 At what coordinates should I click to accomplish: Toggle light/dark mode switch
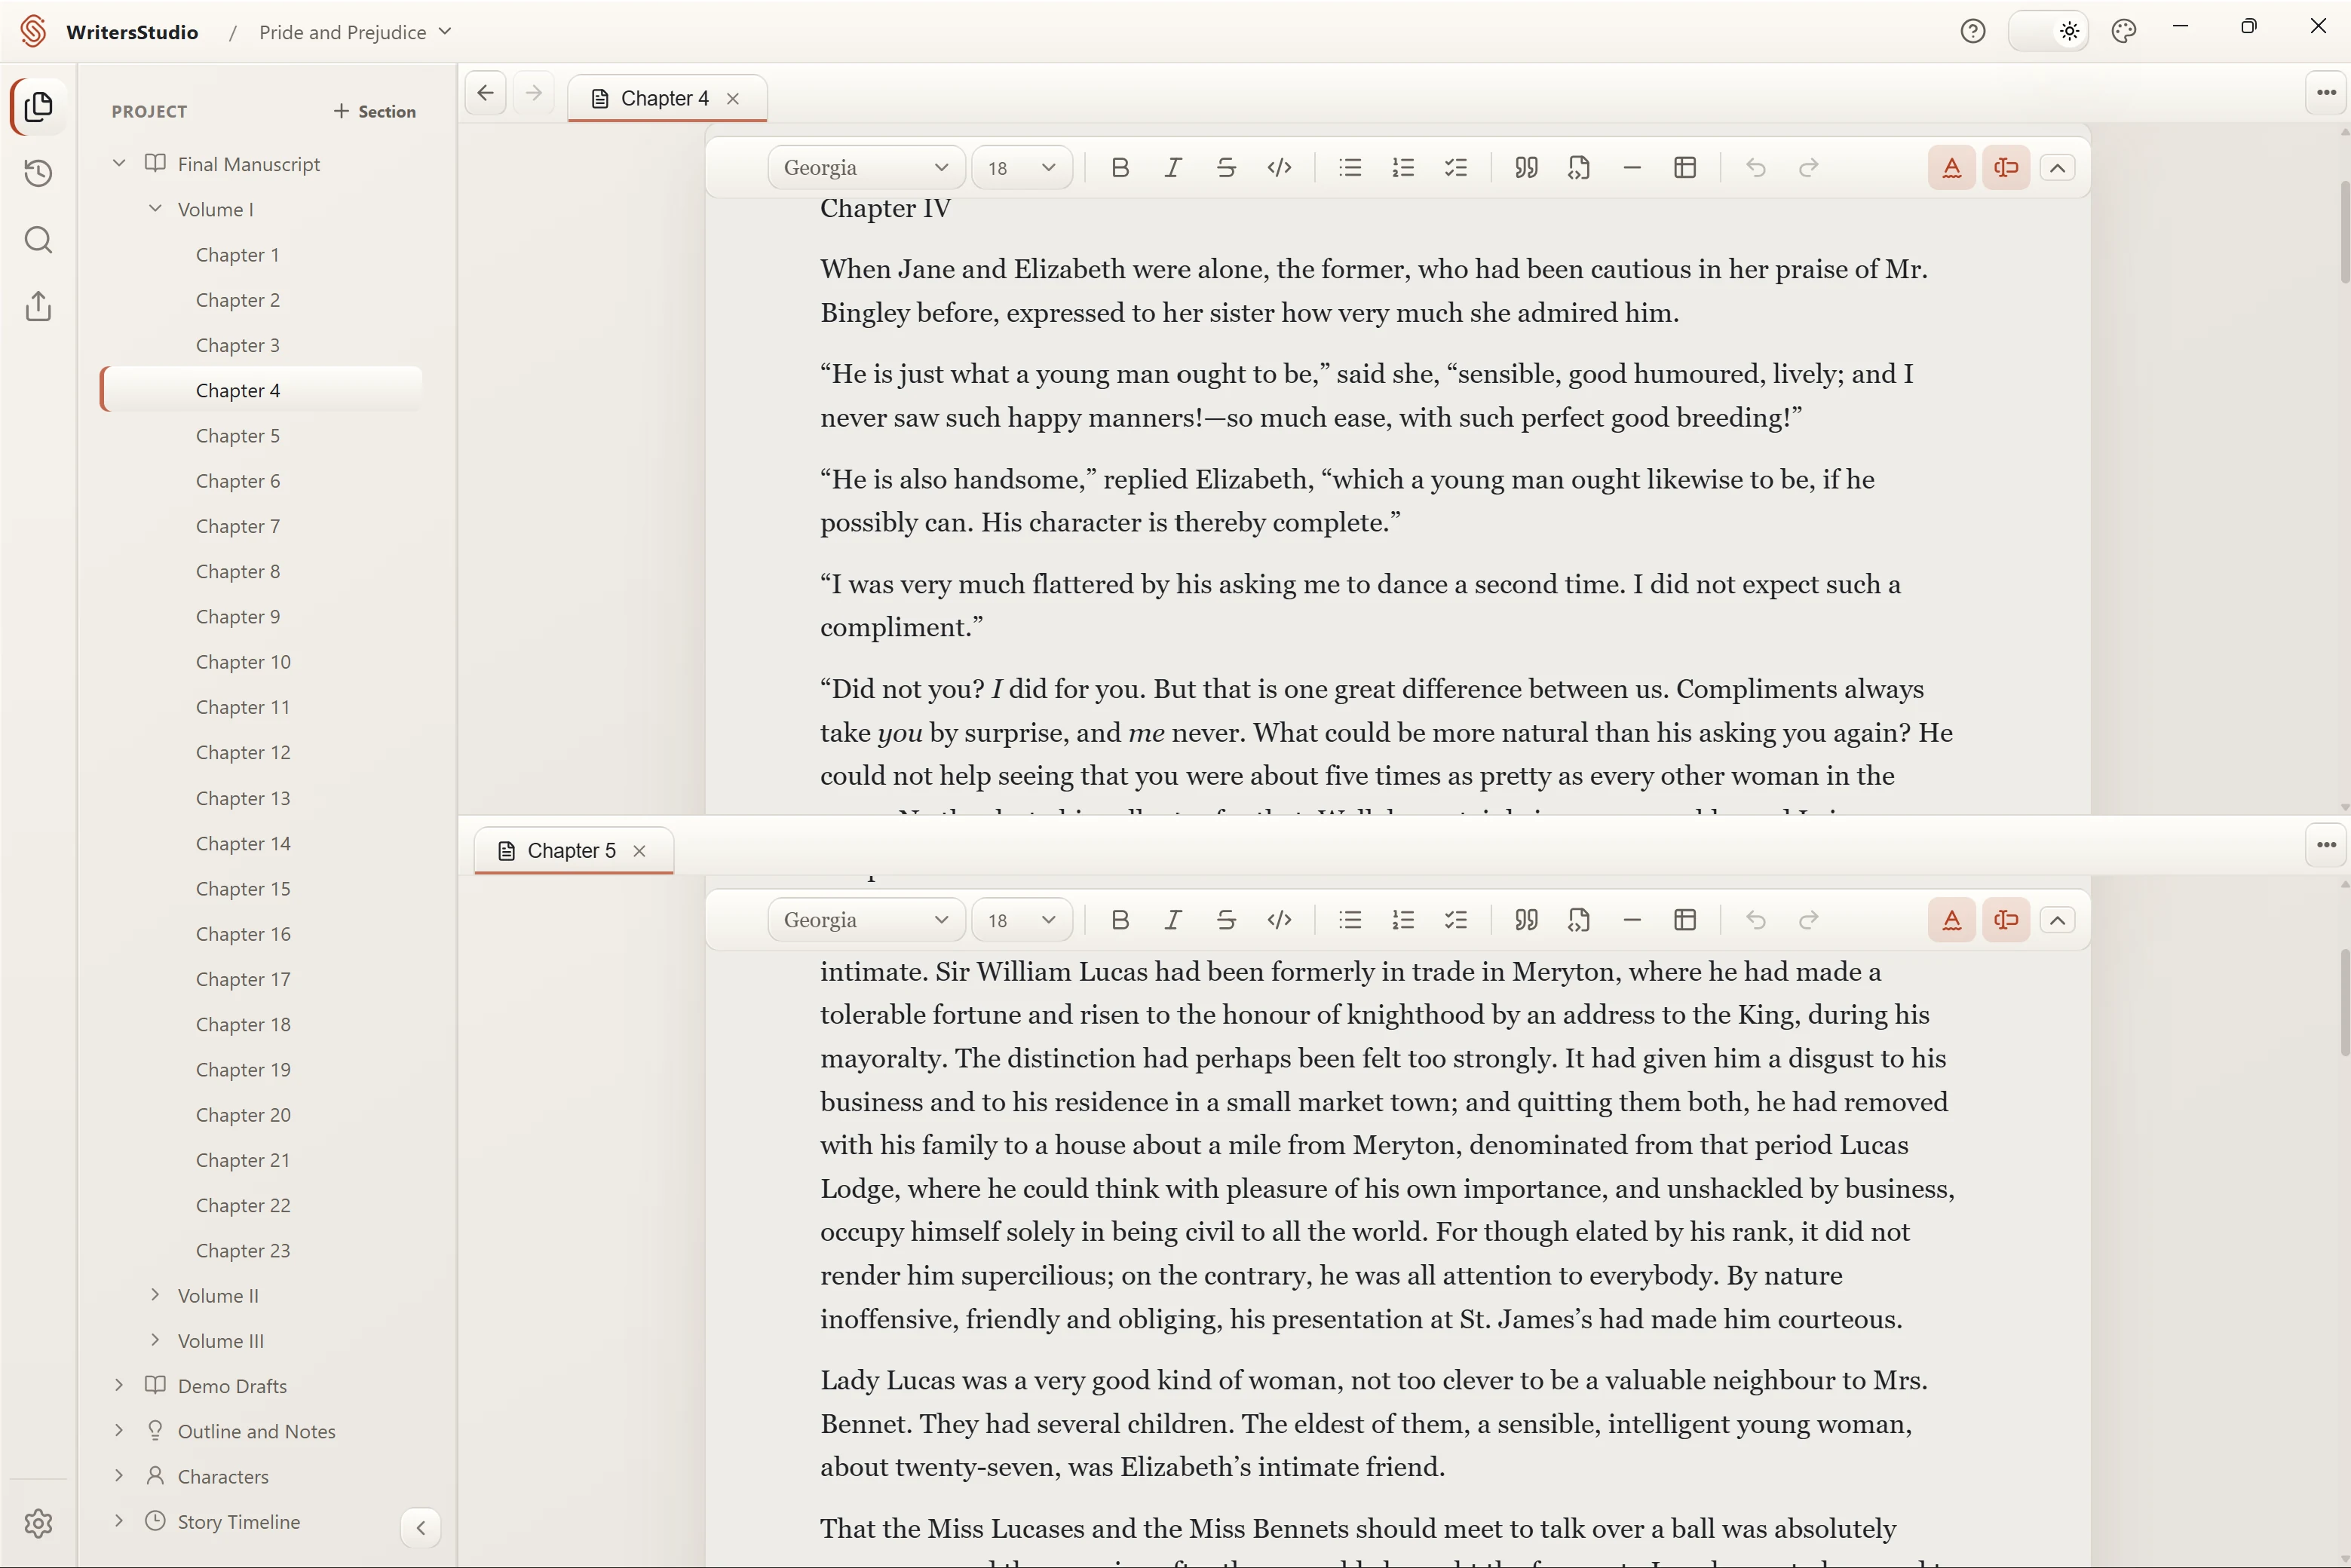[x=2047, y=32]
